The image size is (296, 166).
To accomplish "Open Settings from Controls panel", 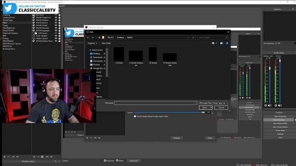I will [x=280, y=134].
